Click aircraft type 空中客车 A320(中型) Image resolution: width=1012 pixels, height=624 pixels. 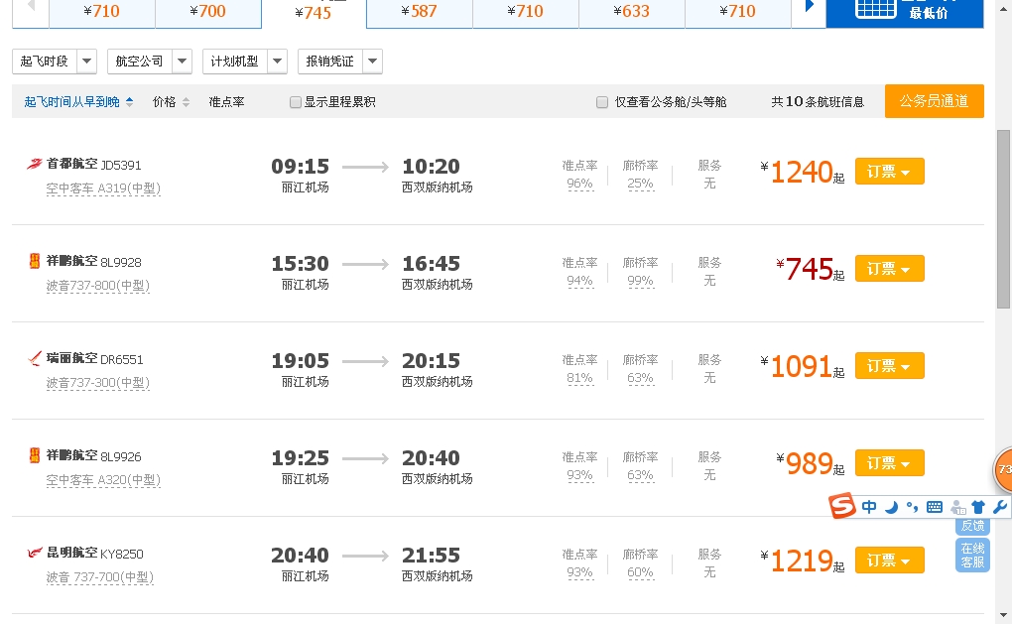[x=103, y=481]
